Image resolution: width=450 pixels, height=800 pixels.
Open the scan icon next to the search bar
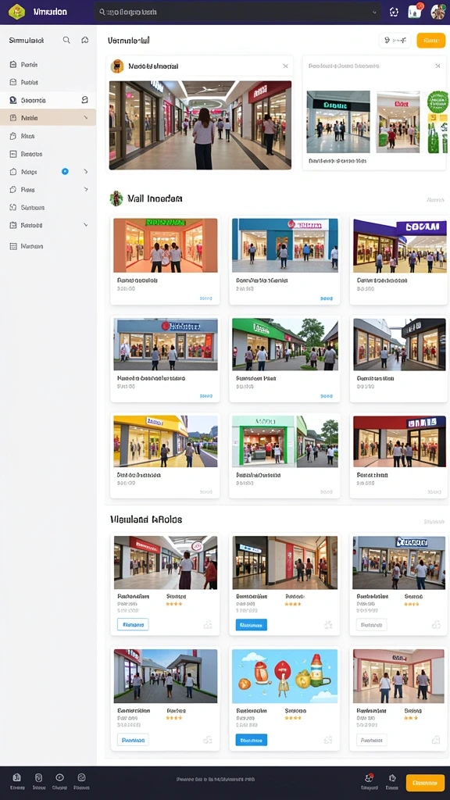[394, 12]
